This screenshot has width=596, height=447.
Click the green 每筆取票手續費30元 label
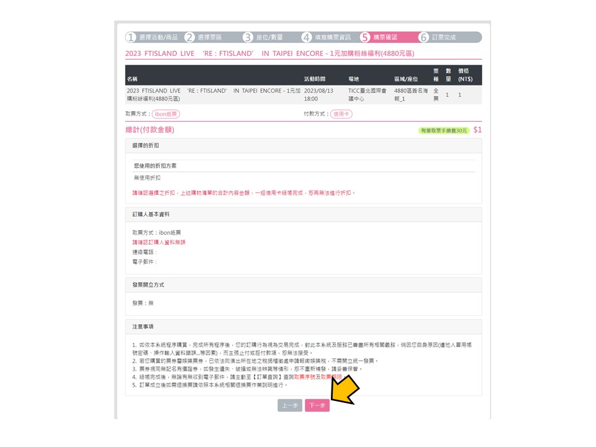click(443, 130)
